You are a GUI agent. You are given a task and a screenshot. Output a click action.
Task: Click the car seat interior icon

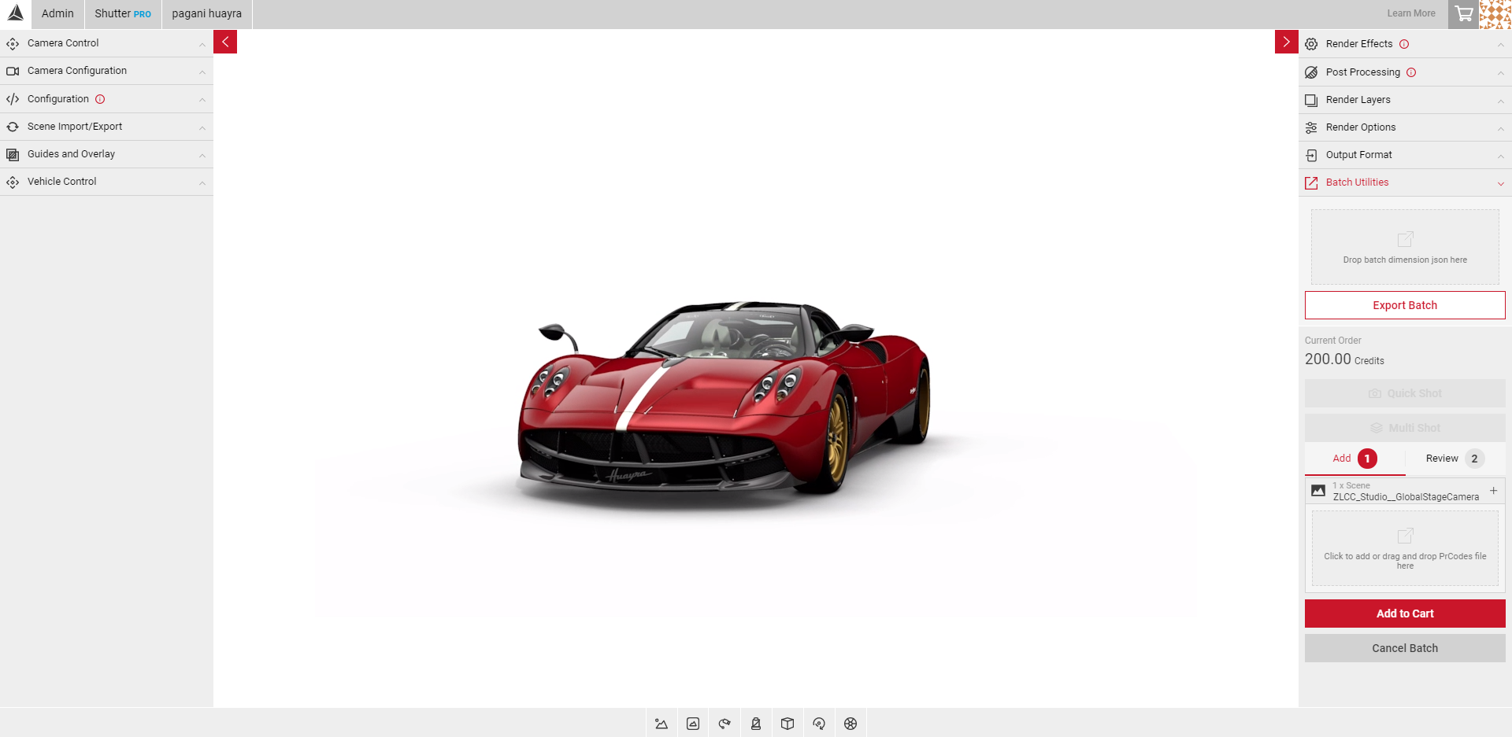(x=756, y=724)
